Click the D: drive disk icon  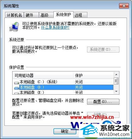tap(16, 88)
